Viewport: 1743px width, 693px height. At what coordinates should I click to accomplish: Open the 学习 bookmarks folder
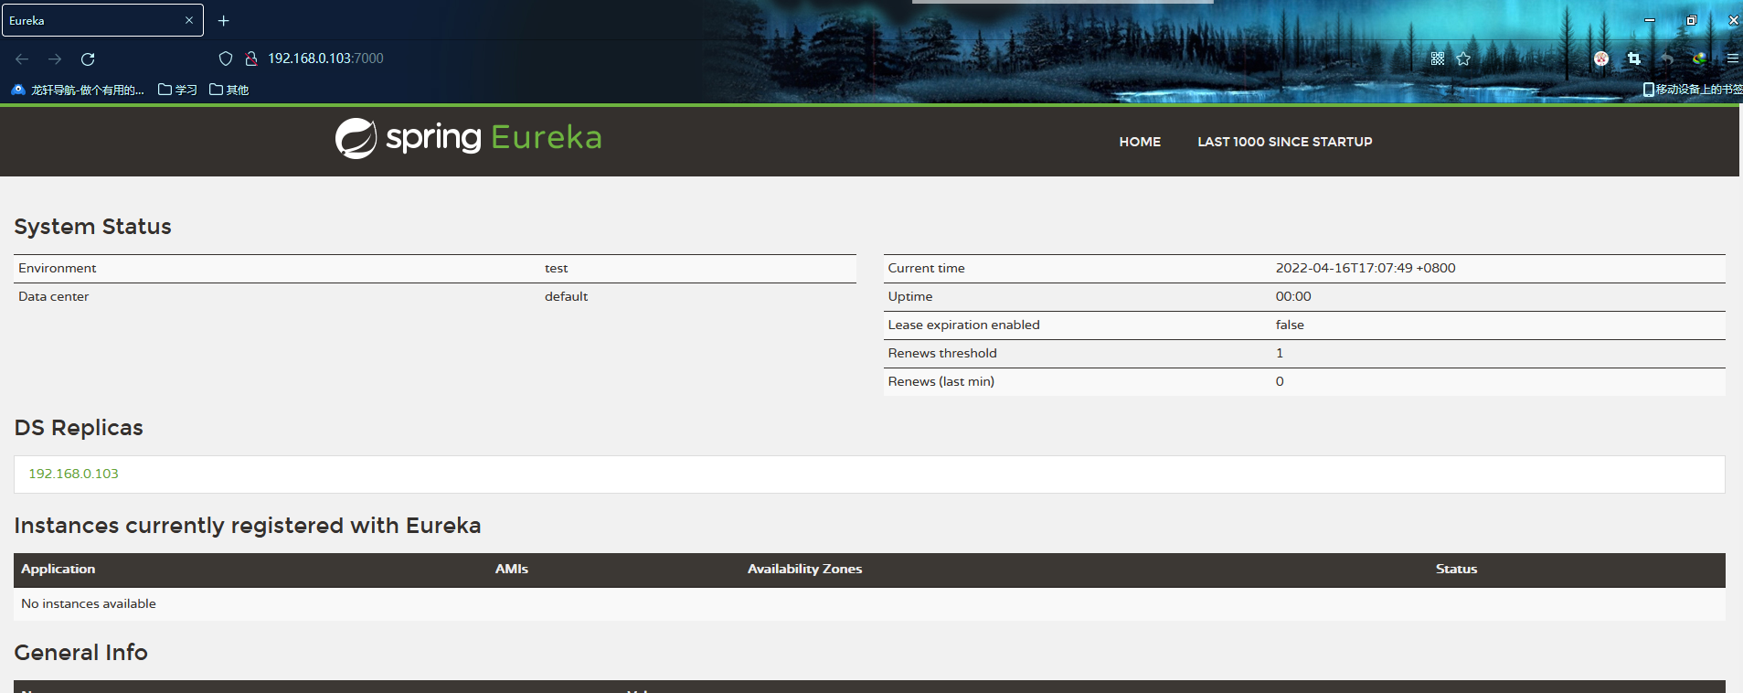coord(177,90)
